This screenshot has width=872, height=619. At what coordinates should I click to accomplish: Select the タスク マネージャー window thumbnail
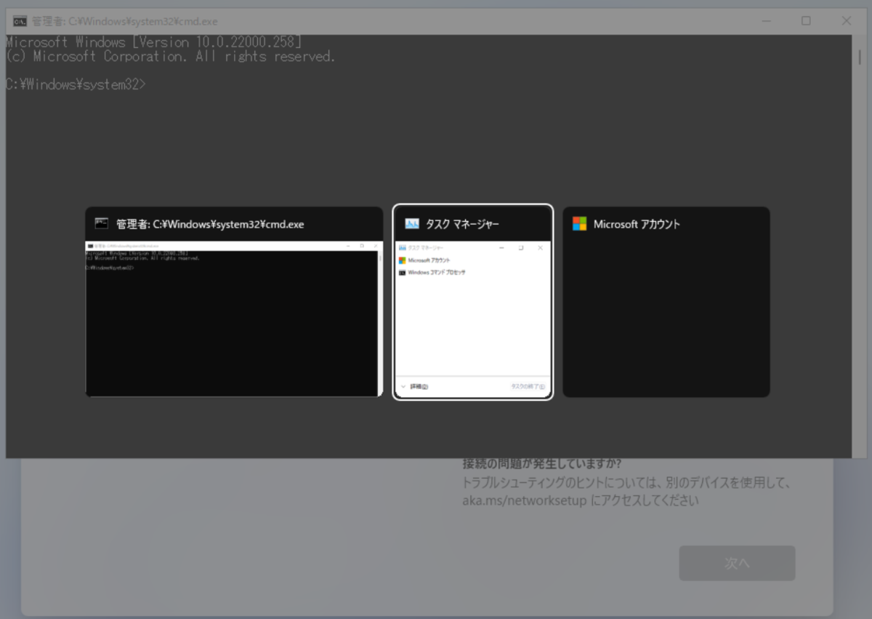point(473,302)
